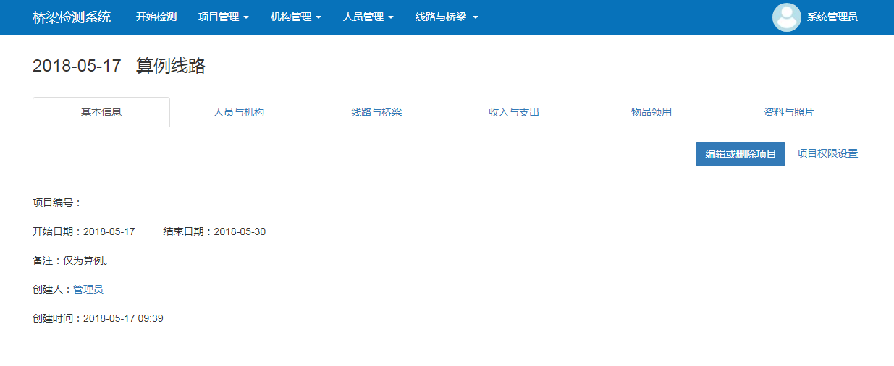Open the 项目权限设置 link
This screenshot has height=366, width=894.
[x=827, y=153]
